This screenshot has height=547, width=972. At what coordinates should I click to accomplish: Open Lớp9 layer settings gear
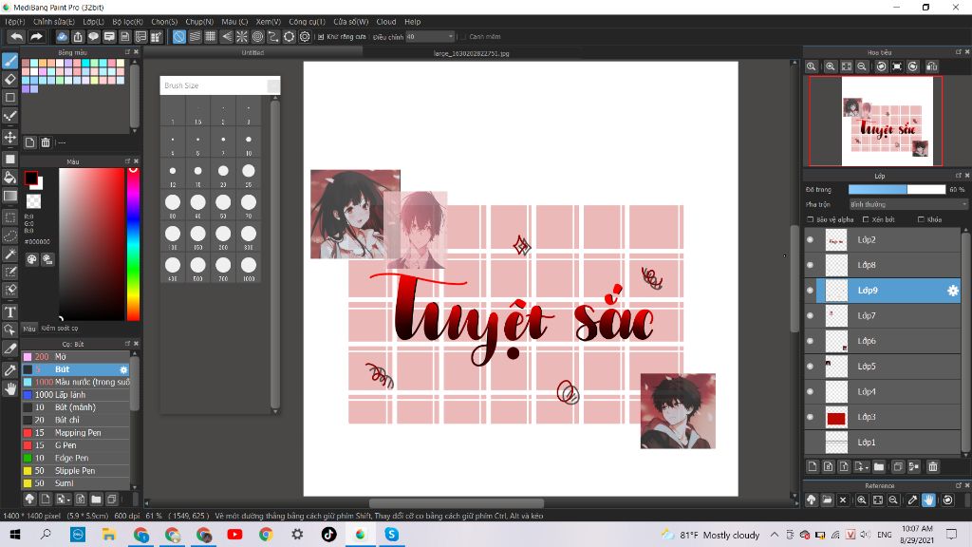tap(953, 291)
